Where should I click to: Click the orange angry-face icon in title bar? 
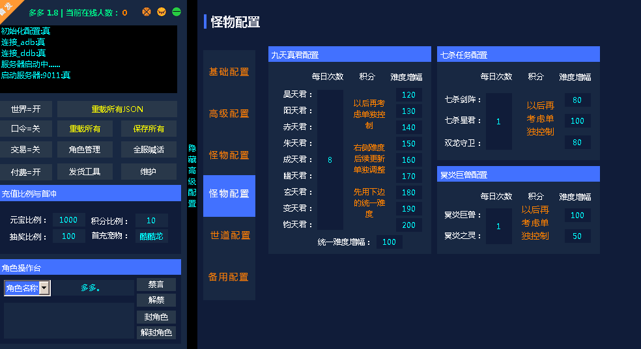point(162,12)
